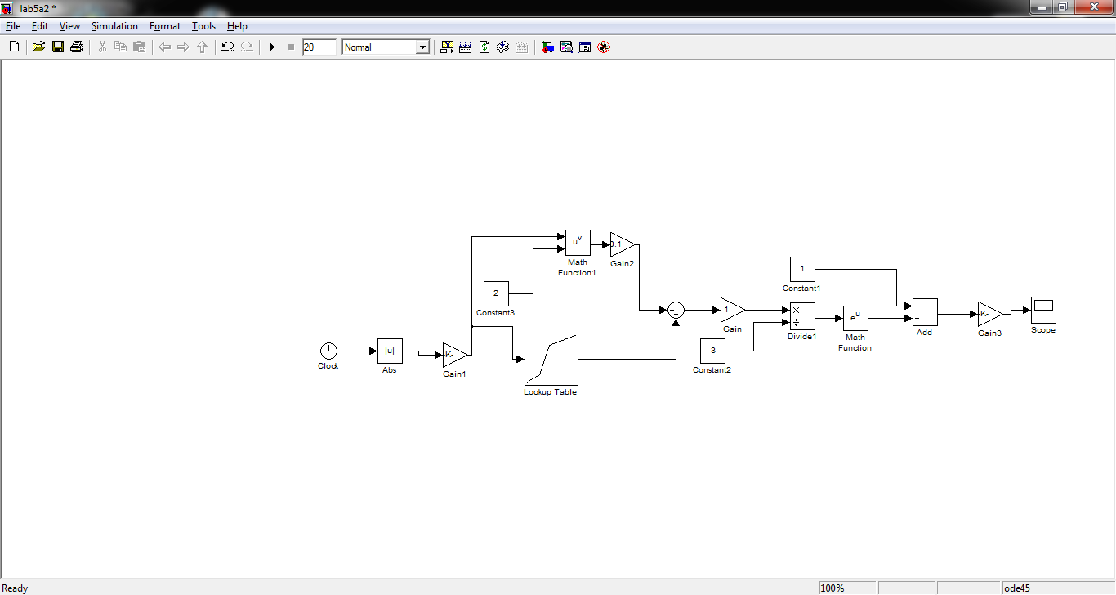Screen dimensions: 1116x595
Task: Open the File menu
Action: [12, 26]
